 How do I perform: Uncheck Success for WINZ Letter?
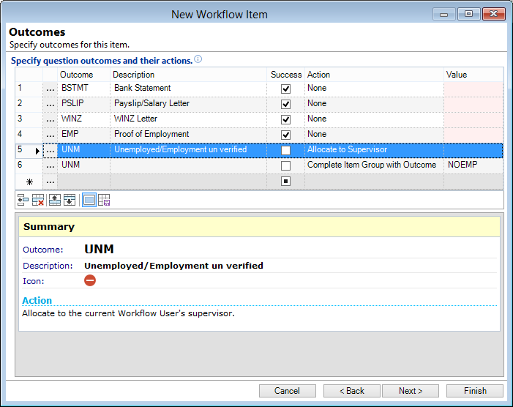tap(285, 119)
